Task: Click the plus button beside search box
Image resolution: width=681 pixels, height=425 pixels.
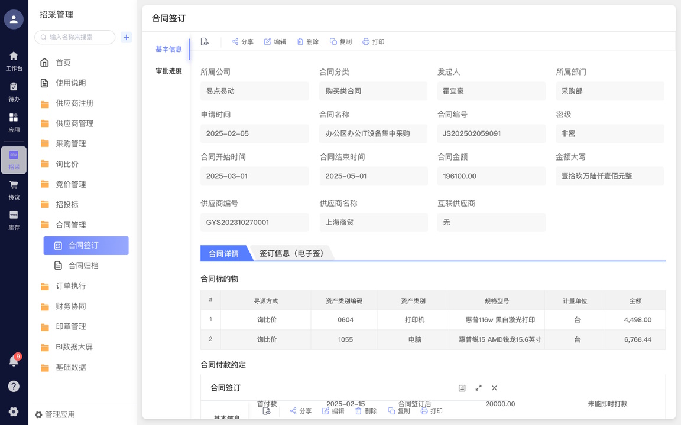Action: pos(126,37)
